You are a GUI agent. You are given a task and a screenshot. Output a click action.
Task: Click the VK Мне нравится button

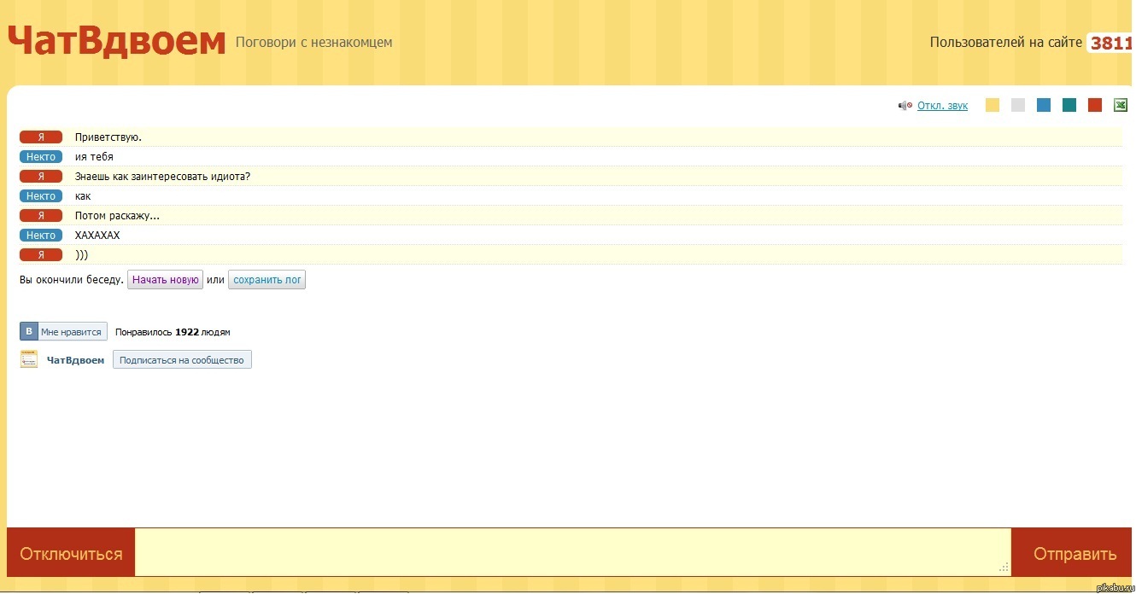64,332
